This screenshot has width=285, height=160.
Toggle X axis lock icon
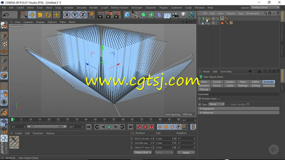67,15
